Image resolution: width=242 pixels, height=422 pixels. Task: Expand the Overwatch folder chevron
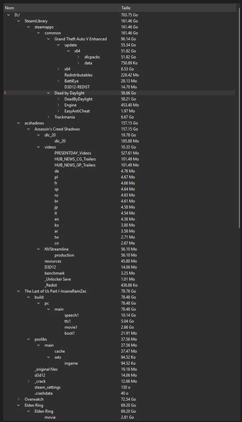[19, 399]
